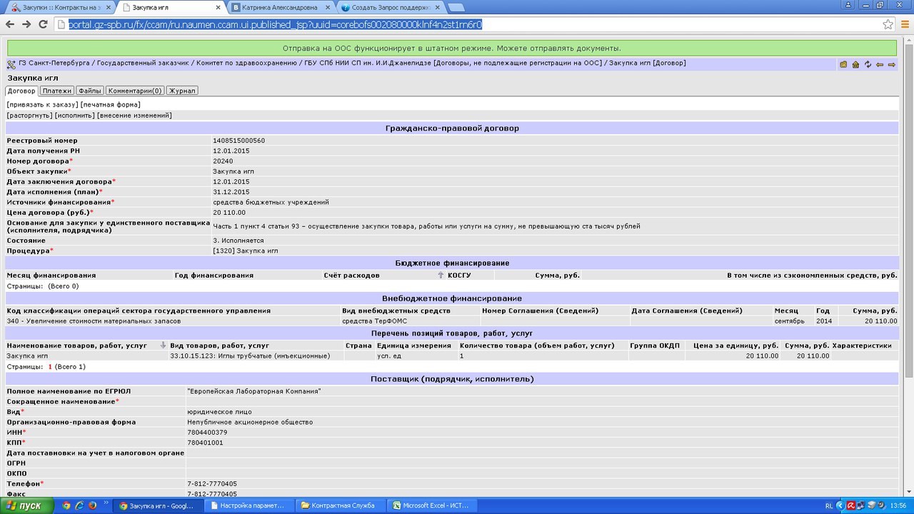Click the [1320] Закупка игл procedure value
914x514 pixels.
click(246, 251)
